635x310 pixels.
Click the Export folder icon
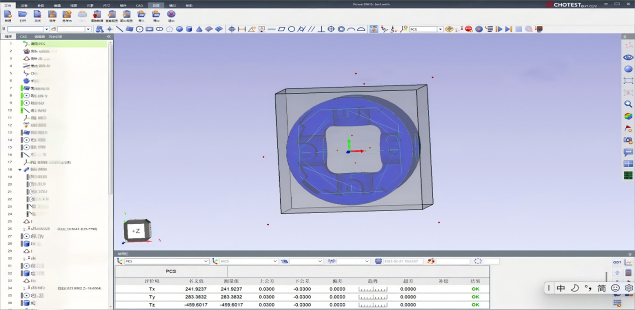(156, 14)
